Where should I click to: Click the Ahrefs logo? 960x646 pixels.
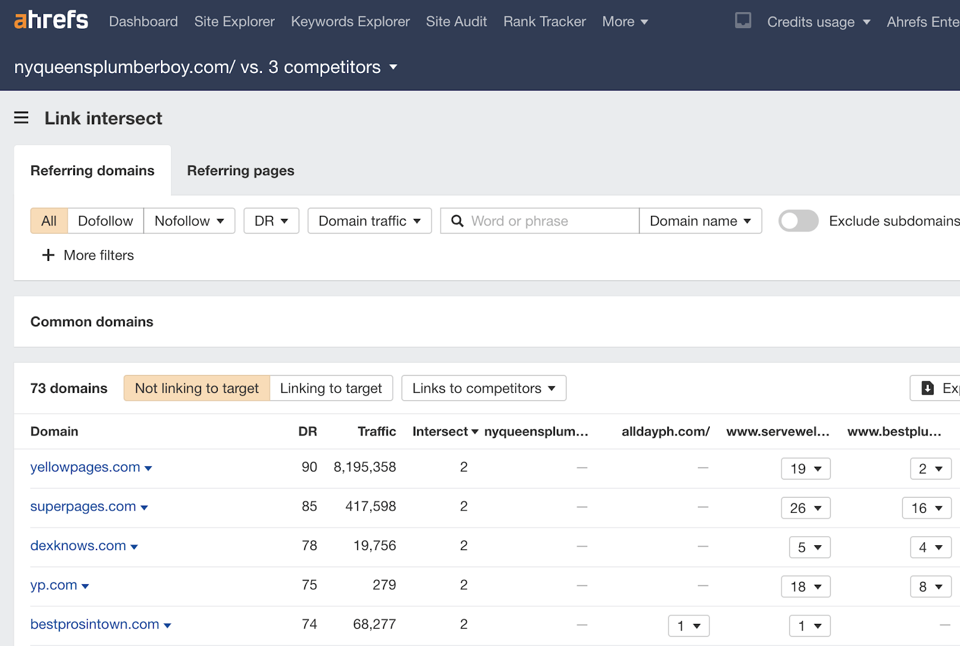pos(50,20)
